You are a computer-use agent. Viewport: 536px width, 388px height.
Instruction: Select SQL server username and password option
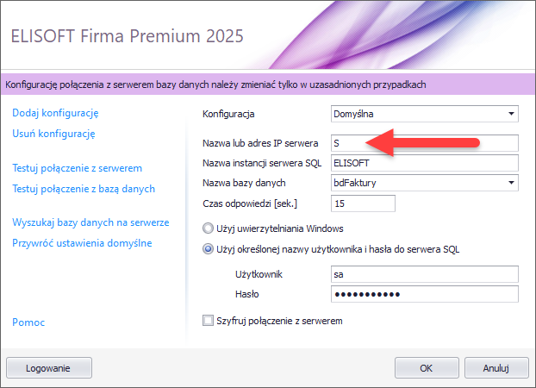pos(208,249)
